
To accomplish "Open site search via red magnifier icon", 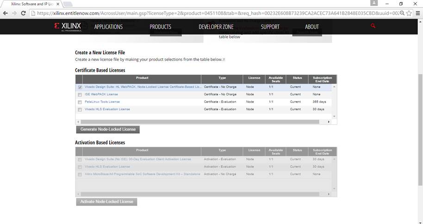I will pyautogui.click(x=373, y=26).
